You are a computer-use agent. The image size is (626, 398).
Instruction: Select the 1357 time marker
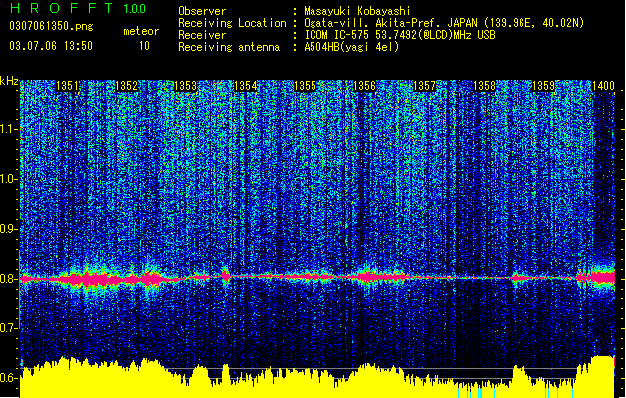[x=424, y=86]
